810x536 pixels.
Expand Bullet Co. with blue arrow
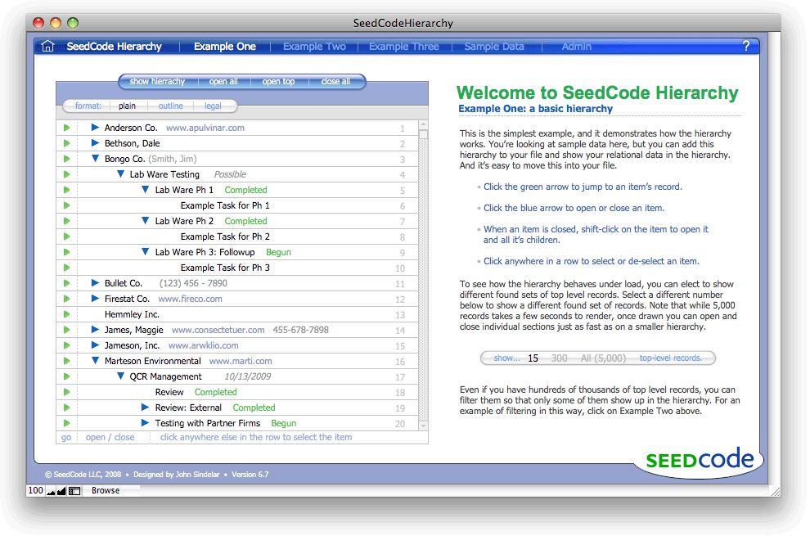tap(95, 283)
